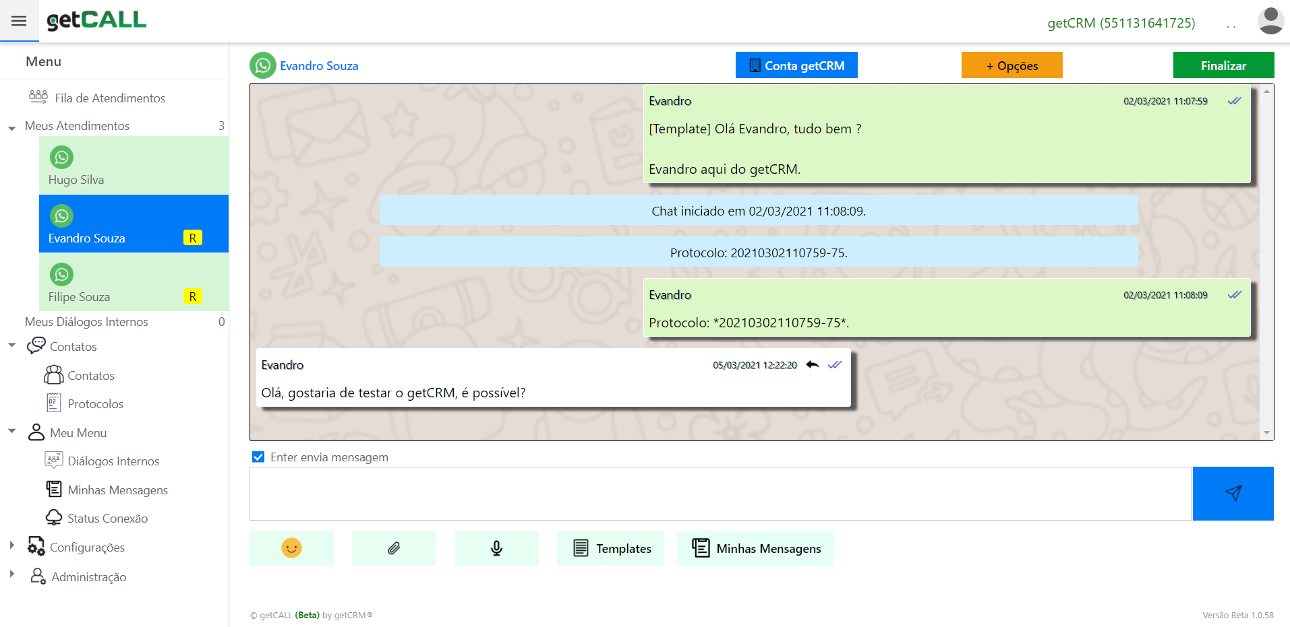Image resolution: width=1290 pixels, height=627 pixels.
Task: Click the Status Conexão cloud icon
Action: click(54, 517)
